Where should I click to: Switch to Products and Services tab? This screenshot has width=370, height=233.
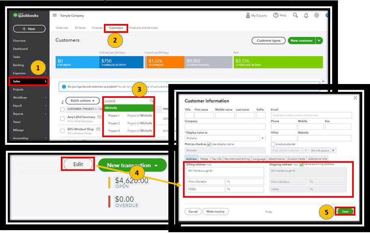click(x=144, y=28)
